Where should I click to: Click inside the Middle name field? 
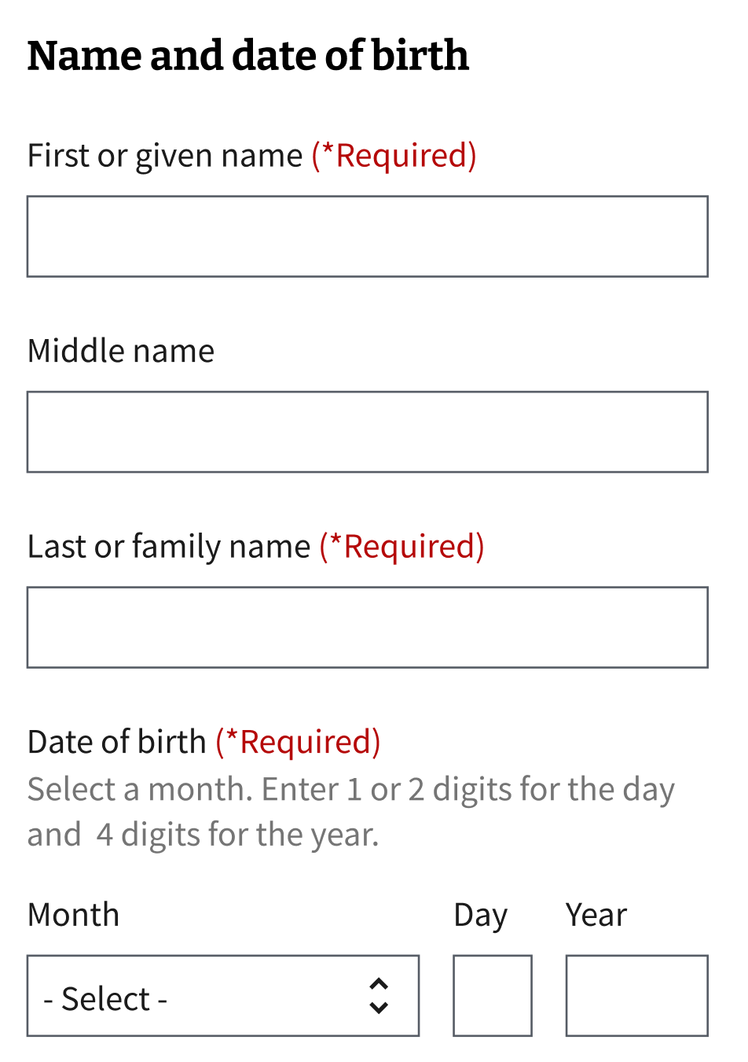pyautogui.click(x=367, y=431)
